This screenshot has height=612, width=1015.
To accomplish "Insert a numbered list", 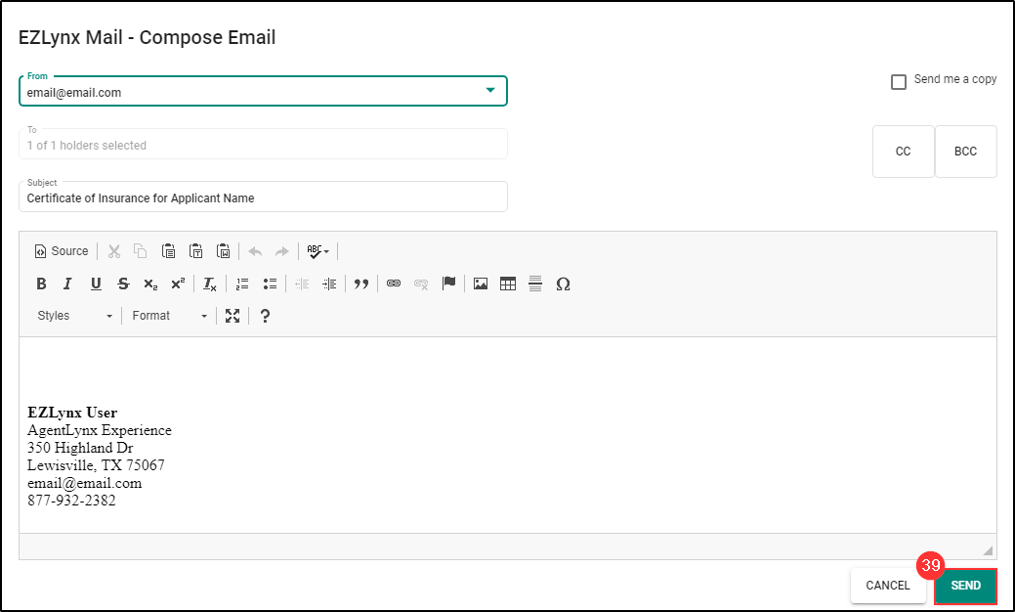I will pyautogui.click(x=242, y=284).
